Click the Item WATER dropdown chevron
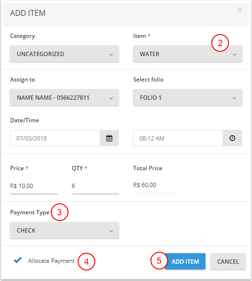 point(234,55)
